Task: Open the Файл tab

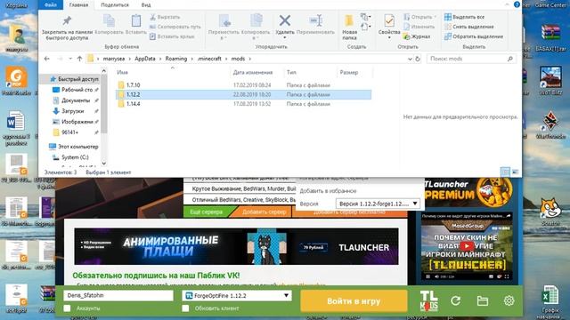Action: [51, 4]
